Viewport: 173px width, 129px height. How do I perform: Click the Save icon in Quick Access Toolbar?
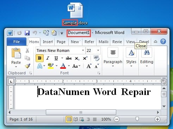tap(27, 33)
